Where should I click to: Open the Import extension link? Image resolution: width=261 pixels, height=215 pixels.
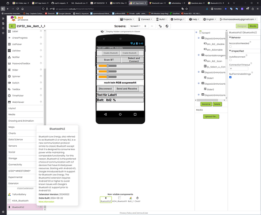[25, 188]
